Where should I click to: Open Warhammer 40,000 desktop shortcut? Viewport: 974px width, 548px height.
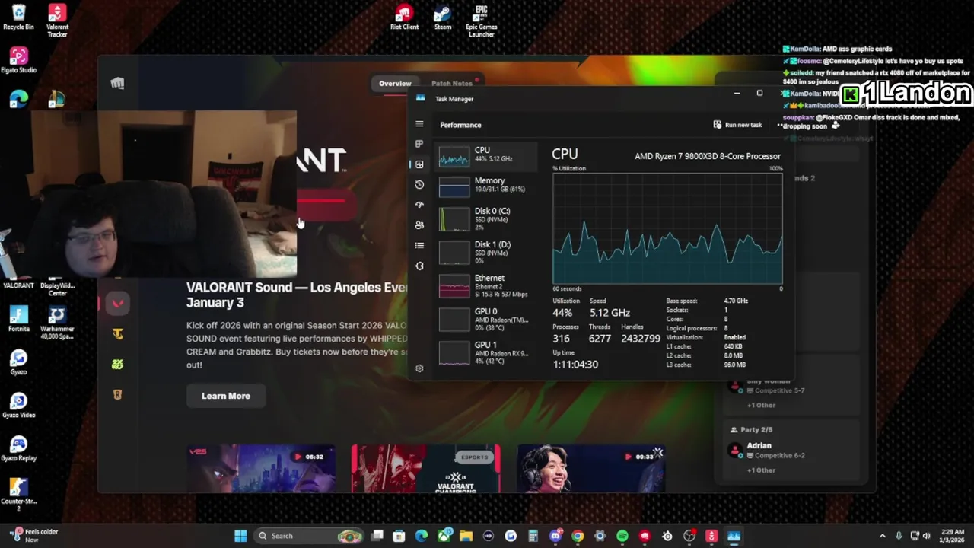(57, 323)
